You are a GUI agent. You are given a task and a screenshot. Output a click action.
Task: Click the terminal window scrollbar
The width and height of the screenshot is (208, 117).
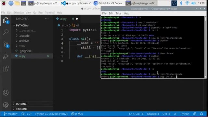click(205, 47)
